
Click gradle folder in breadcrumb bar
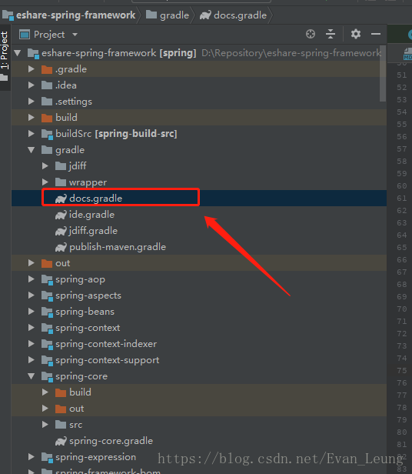(x=174, y=15)
